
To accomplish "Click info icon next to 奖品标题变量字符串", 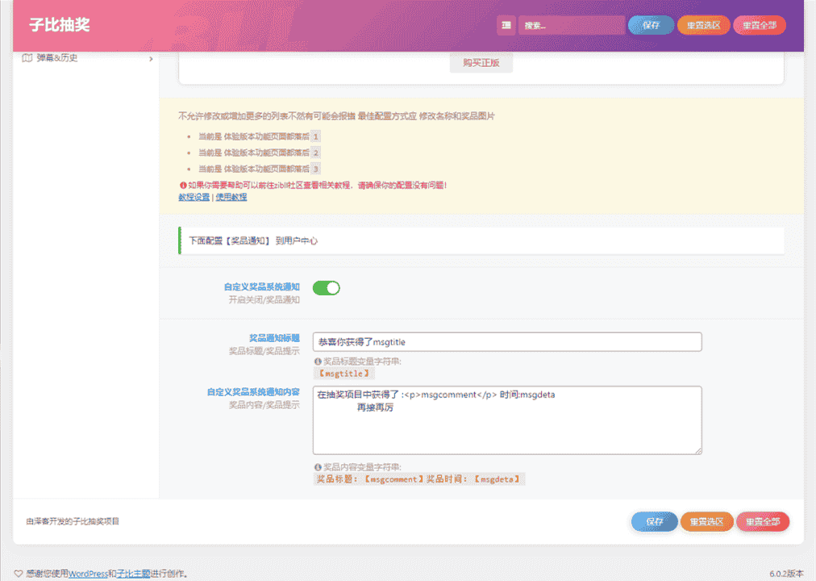I will 318,362.
